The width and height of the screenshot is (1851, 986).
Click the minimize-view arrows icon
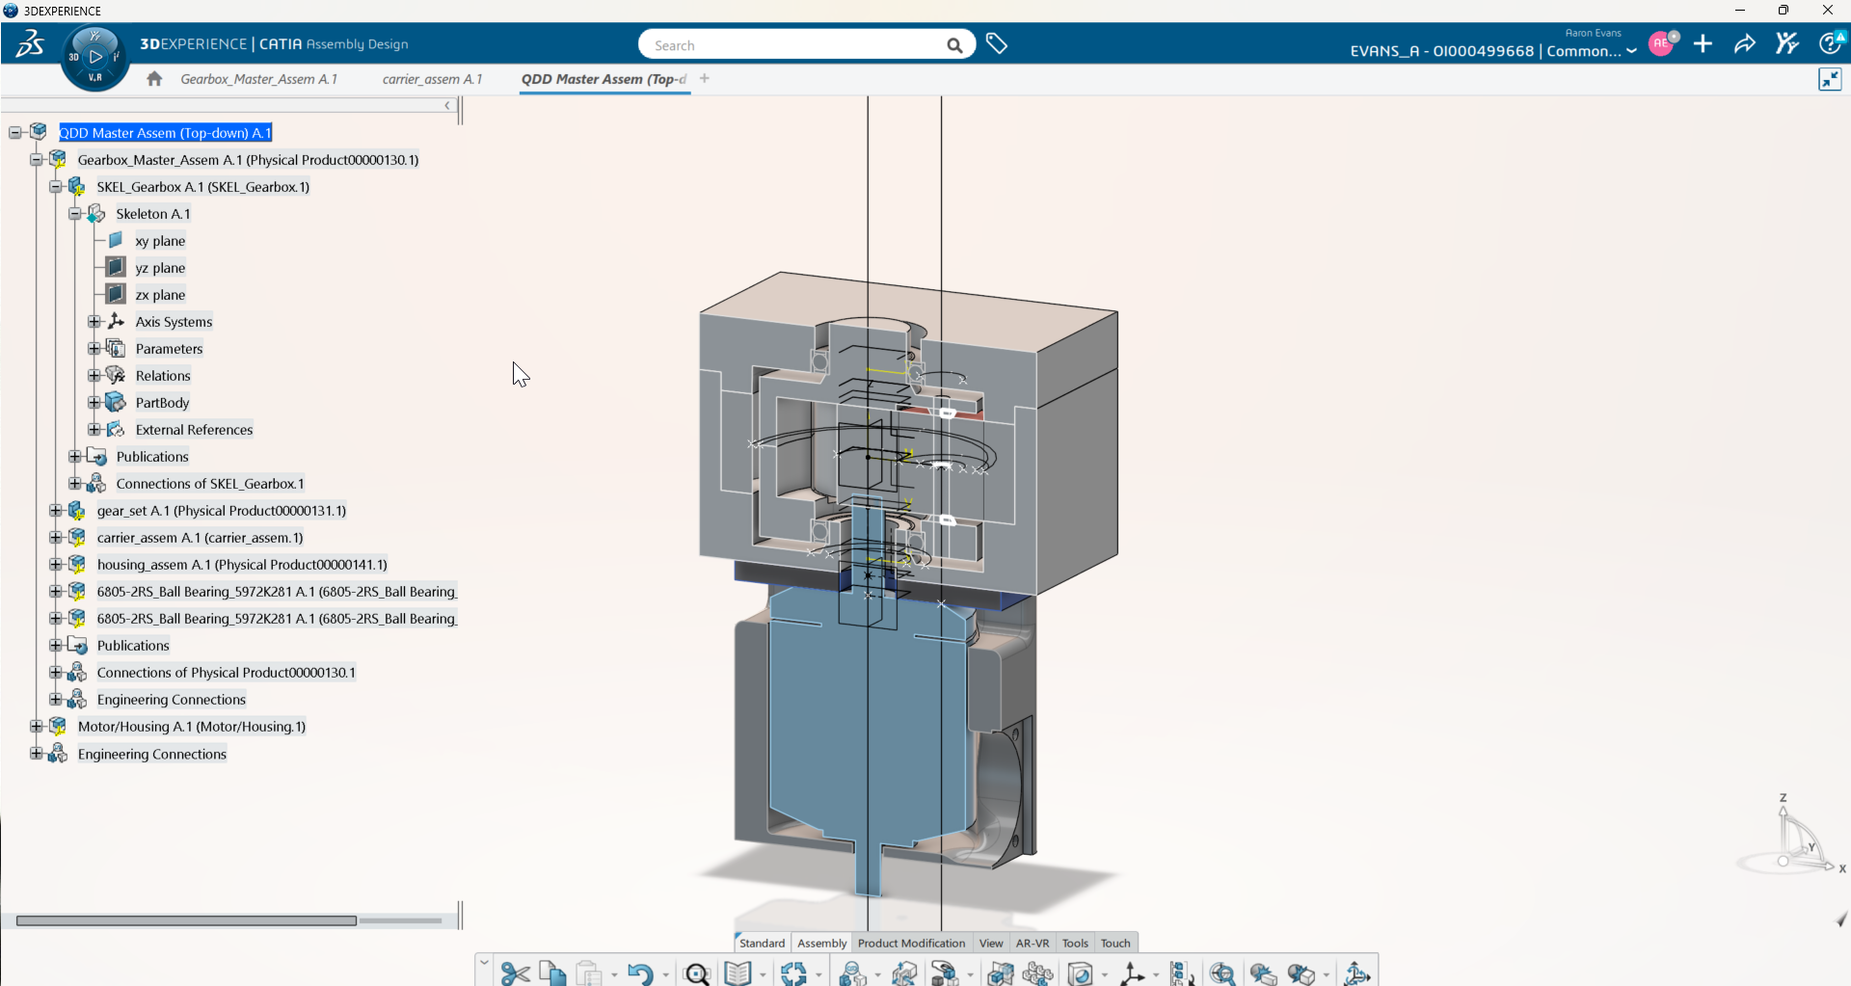point(1830,80)
